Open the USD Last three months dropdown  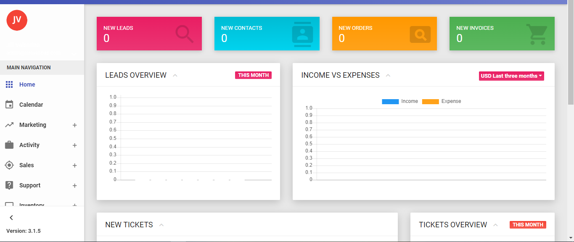coord(511,76)
